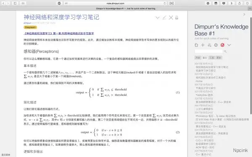Click the Pocket extension icon in toolbar
The width and height of the screenshot is (252, 157).
[x=224, y=3]
